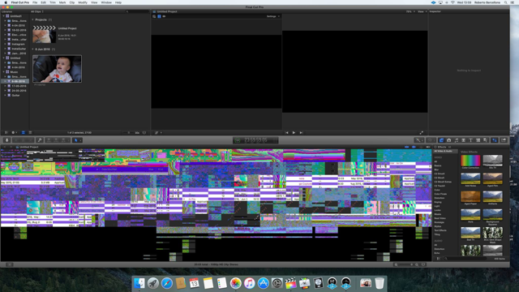Toggle snapping in timeline

pyautogui.click(x=428, y=147)
